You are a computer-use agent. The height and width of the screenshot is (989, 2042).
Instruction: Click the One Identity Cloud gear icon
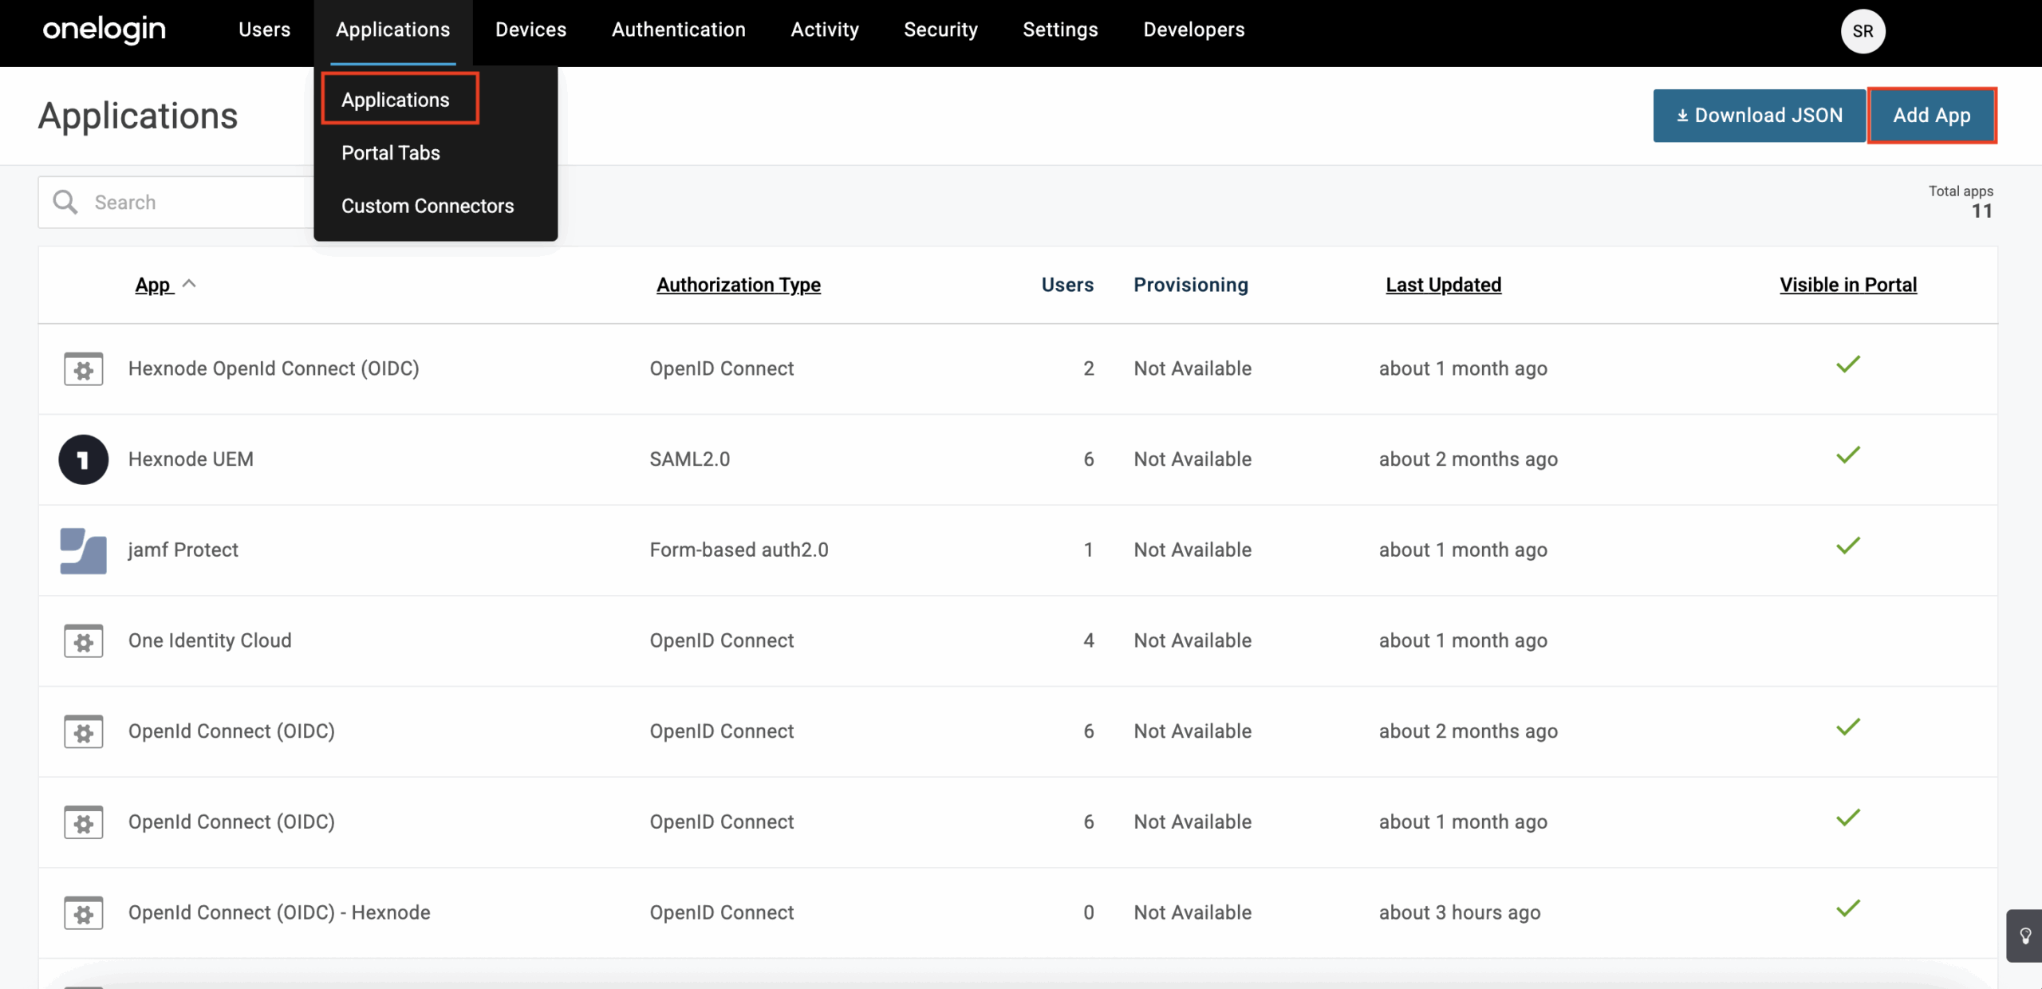(x=83, y=641)
